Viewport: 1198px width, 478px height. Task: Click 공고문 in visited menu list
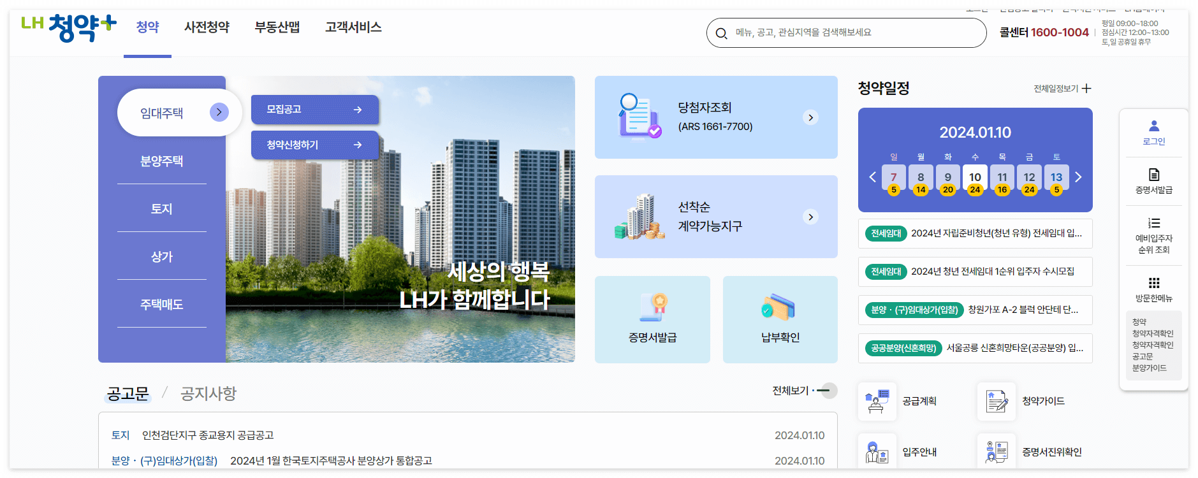pyautogui.click(x=1142, y=357)
